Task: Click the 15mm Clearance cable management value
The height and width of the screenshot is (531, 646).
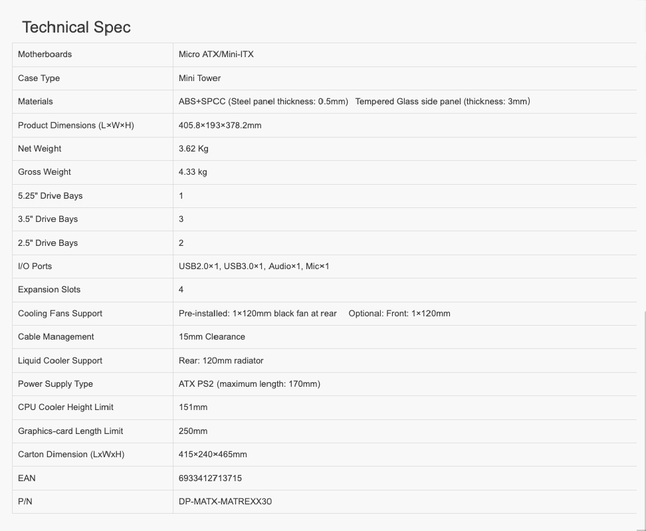Action: [212, 337]
